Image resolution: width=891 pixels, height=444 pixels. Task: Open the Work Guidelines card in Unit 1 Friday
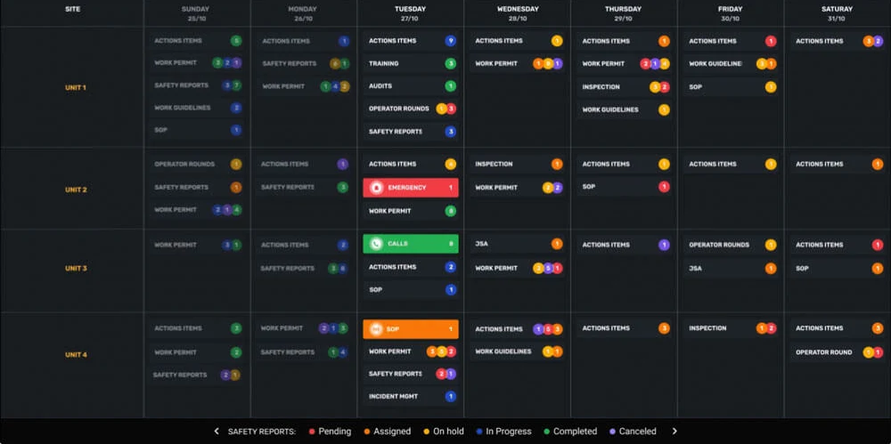(x=732, y=63)
